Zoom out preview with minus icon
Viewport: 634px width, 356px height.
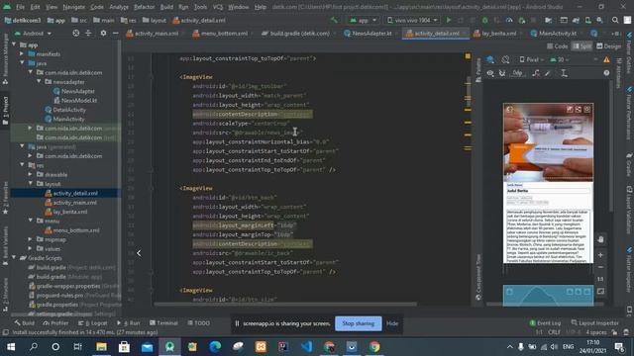point(601,267)
